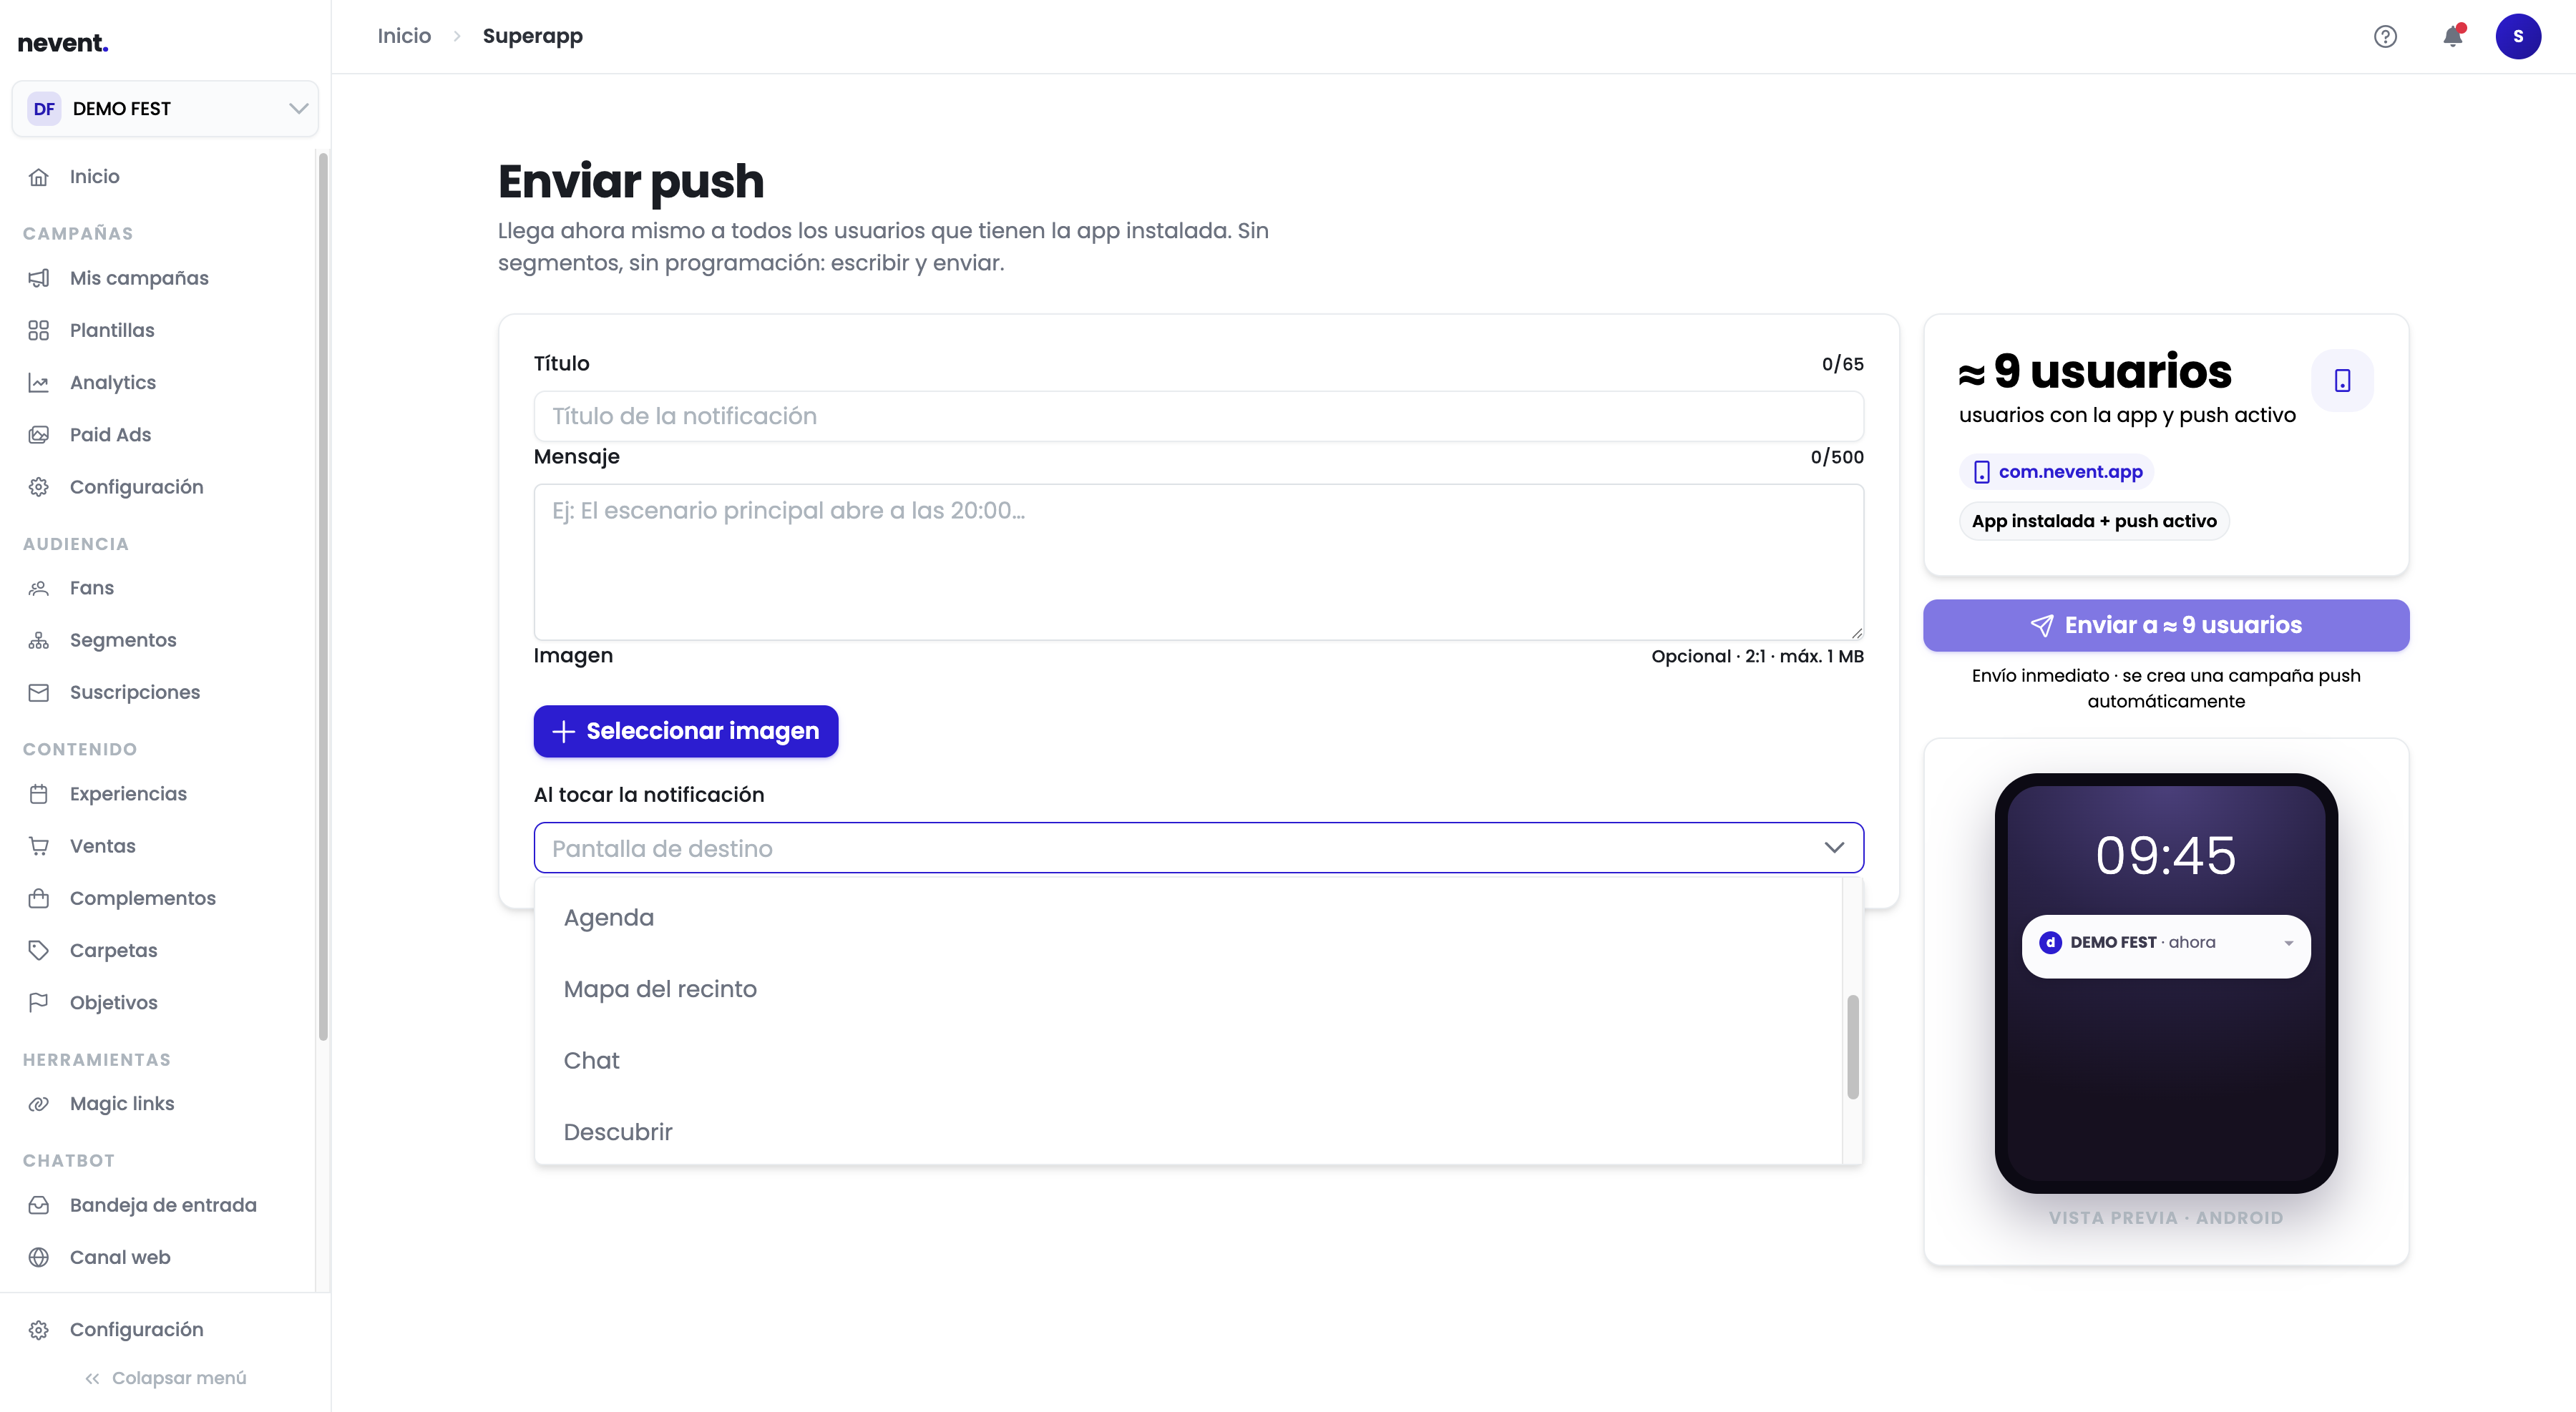Open the Ventas shopping cart icon
Image resolution: width=2576 pixels, height=1412 pixels.
click(38, 846)
